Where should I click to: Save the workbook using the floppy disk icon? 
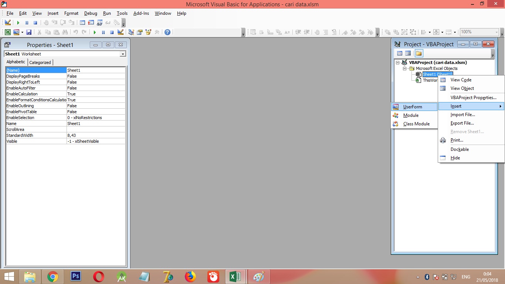point(29,32)
